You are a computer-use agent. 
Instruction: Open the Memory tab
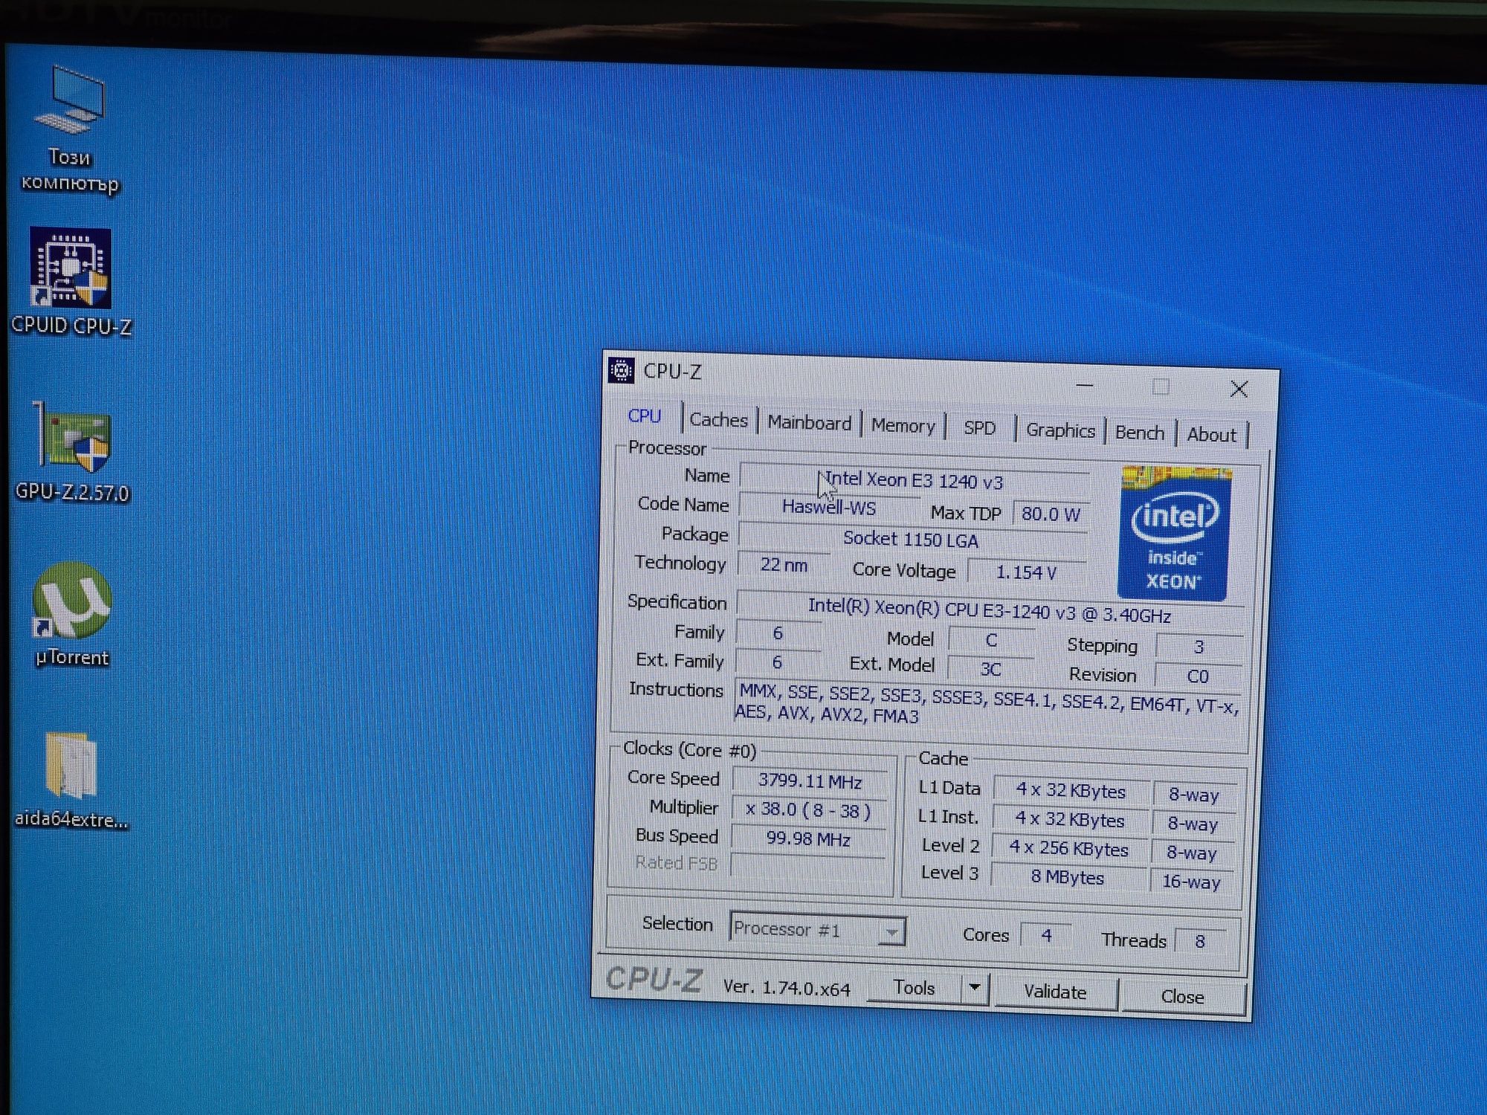pos(903,425)
